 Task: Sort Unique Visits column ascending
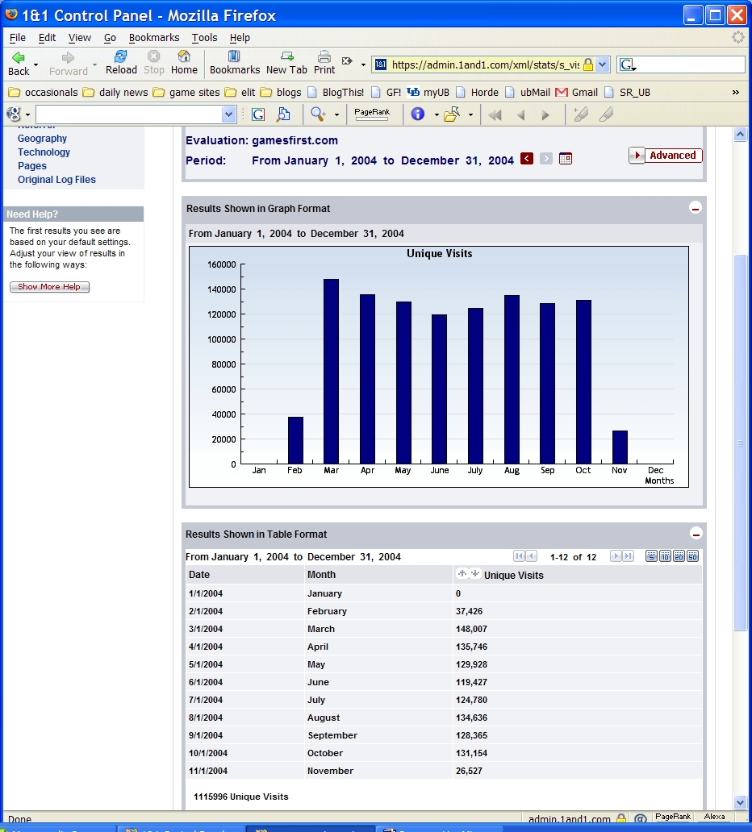[x=462, y=574]
